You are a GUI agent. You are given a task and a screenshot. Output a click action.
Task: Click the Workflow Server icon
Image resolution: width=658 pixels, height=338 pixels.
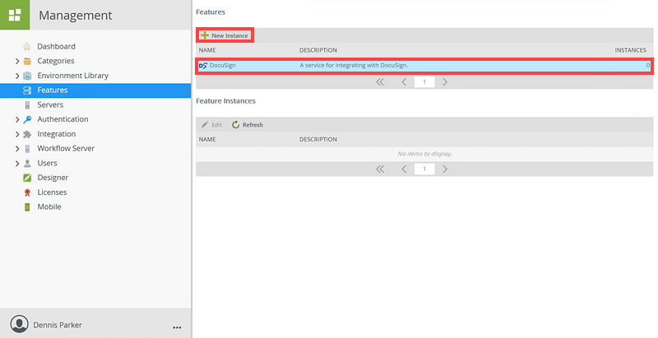[x=27, y=149]
